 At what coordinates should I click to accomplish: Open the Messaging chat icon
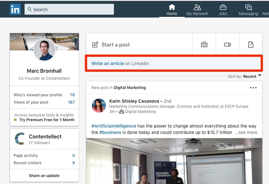click(x=248, y=7)
